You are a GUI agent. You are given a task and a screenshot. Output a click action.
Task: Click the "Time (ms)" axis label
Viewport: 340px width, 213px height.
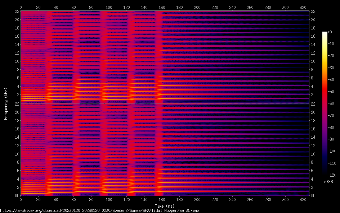tap(165, 206)
